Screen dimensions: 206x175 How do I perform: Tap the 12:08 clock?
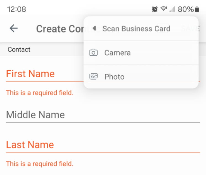17,9
